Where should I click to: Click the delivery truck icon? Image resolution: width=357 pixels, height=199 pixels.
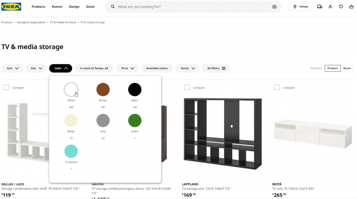click(x=320, y=7)
